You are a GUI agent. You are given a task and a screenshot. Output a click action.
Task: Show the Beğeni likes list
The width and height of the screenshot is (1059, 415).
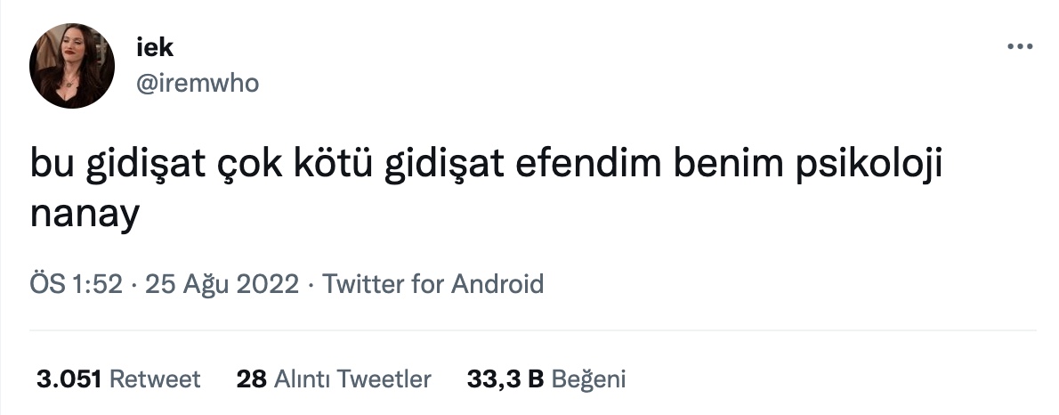(589, 379)
